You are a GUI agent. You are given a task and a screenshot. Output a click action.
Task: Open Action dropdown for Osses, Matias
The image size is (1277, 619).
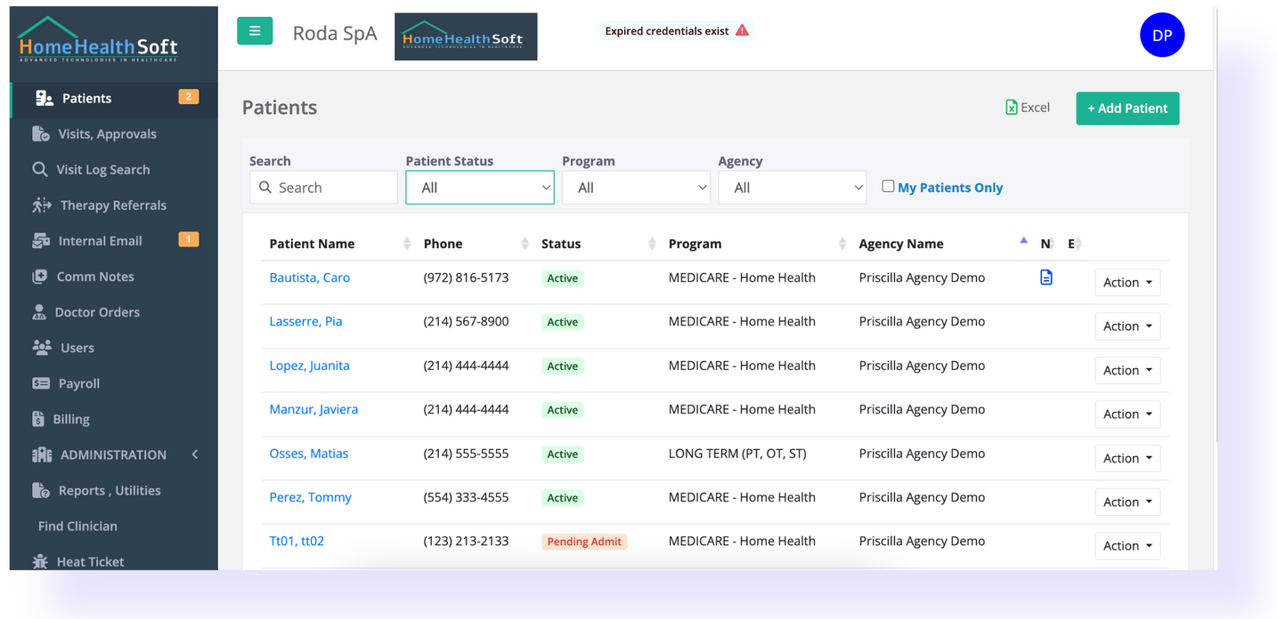pos(1127,458)
